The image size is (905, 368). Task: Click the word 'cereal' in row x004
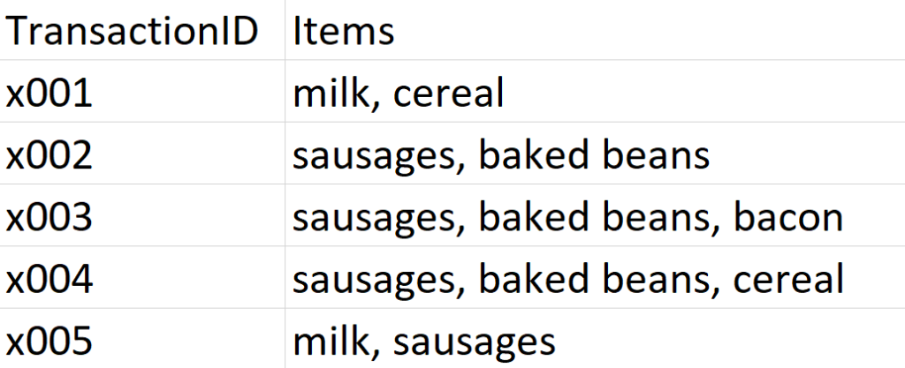pyautogui.click(x=788, y=280)
